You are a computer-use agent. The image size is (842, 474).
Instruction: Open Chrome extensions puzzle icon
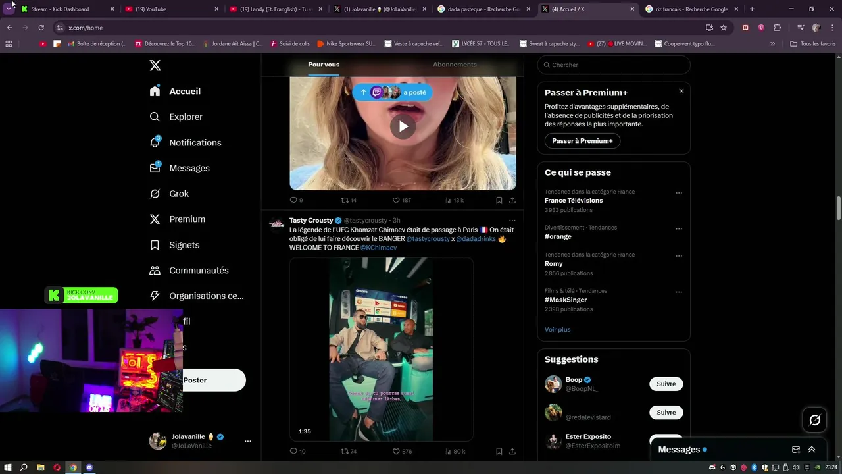[x=777, y=28]
